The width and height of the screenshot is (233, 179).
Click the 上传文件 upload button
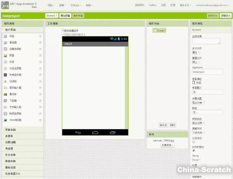(167, 145)
